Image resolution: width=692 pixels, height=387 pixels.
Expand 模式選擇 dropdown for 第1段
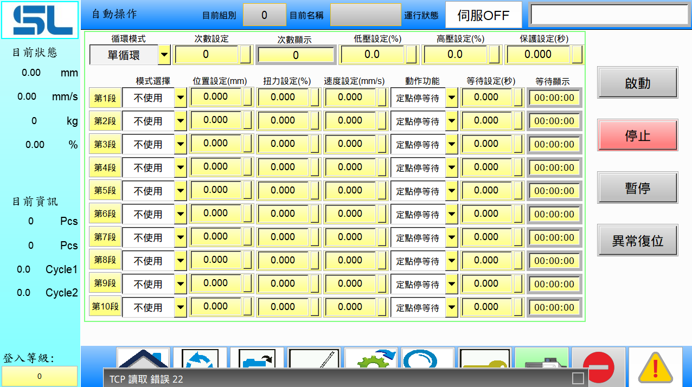(181, 98)
